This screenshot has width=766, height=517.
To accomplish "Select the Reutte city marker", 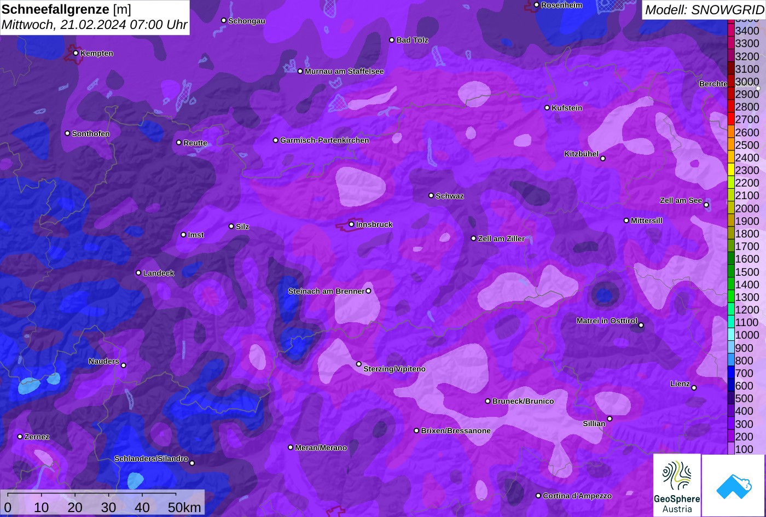I will pos(179,142).
